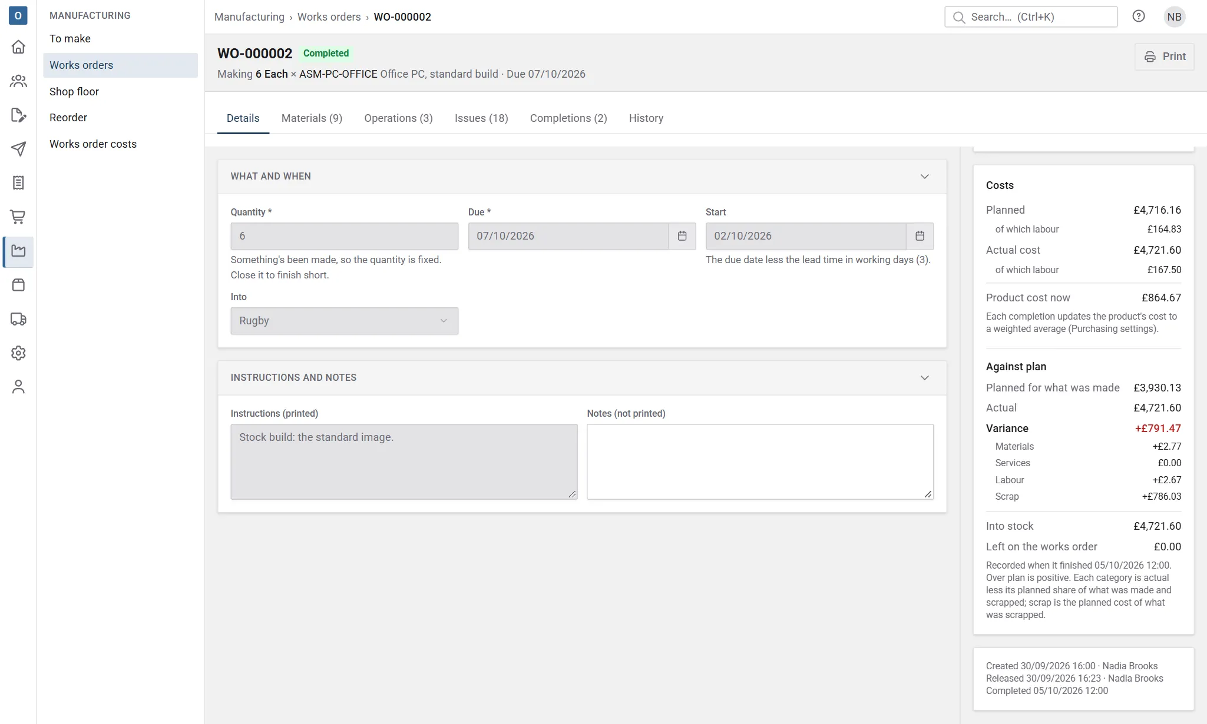The image size is (1207, 724).
Task: Click the Works orders breadcrumb link
Action: coord(329,17)
